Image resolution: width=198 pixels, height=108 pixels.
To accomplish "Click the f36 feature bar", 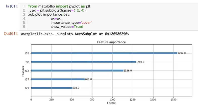I will [x=83, y=62].
